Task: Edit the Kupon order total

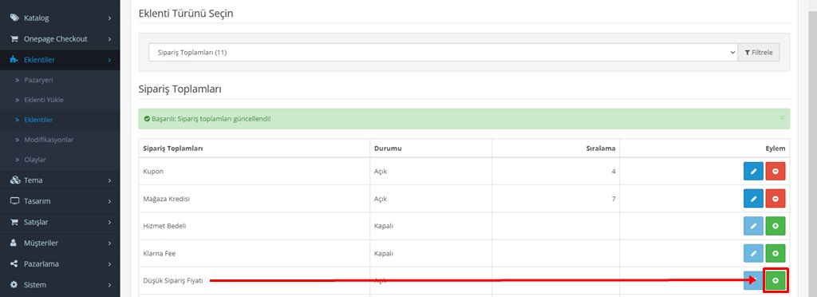Action: (x=753, y=171)
